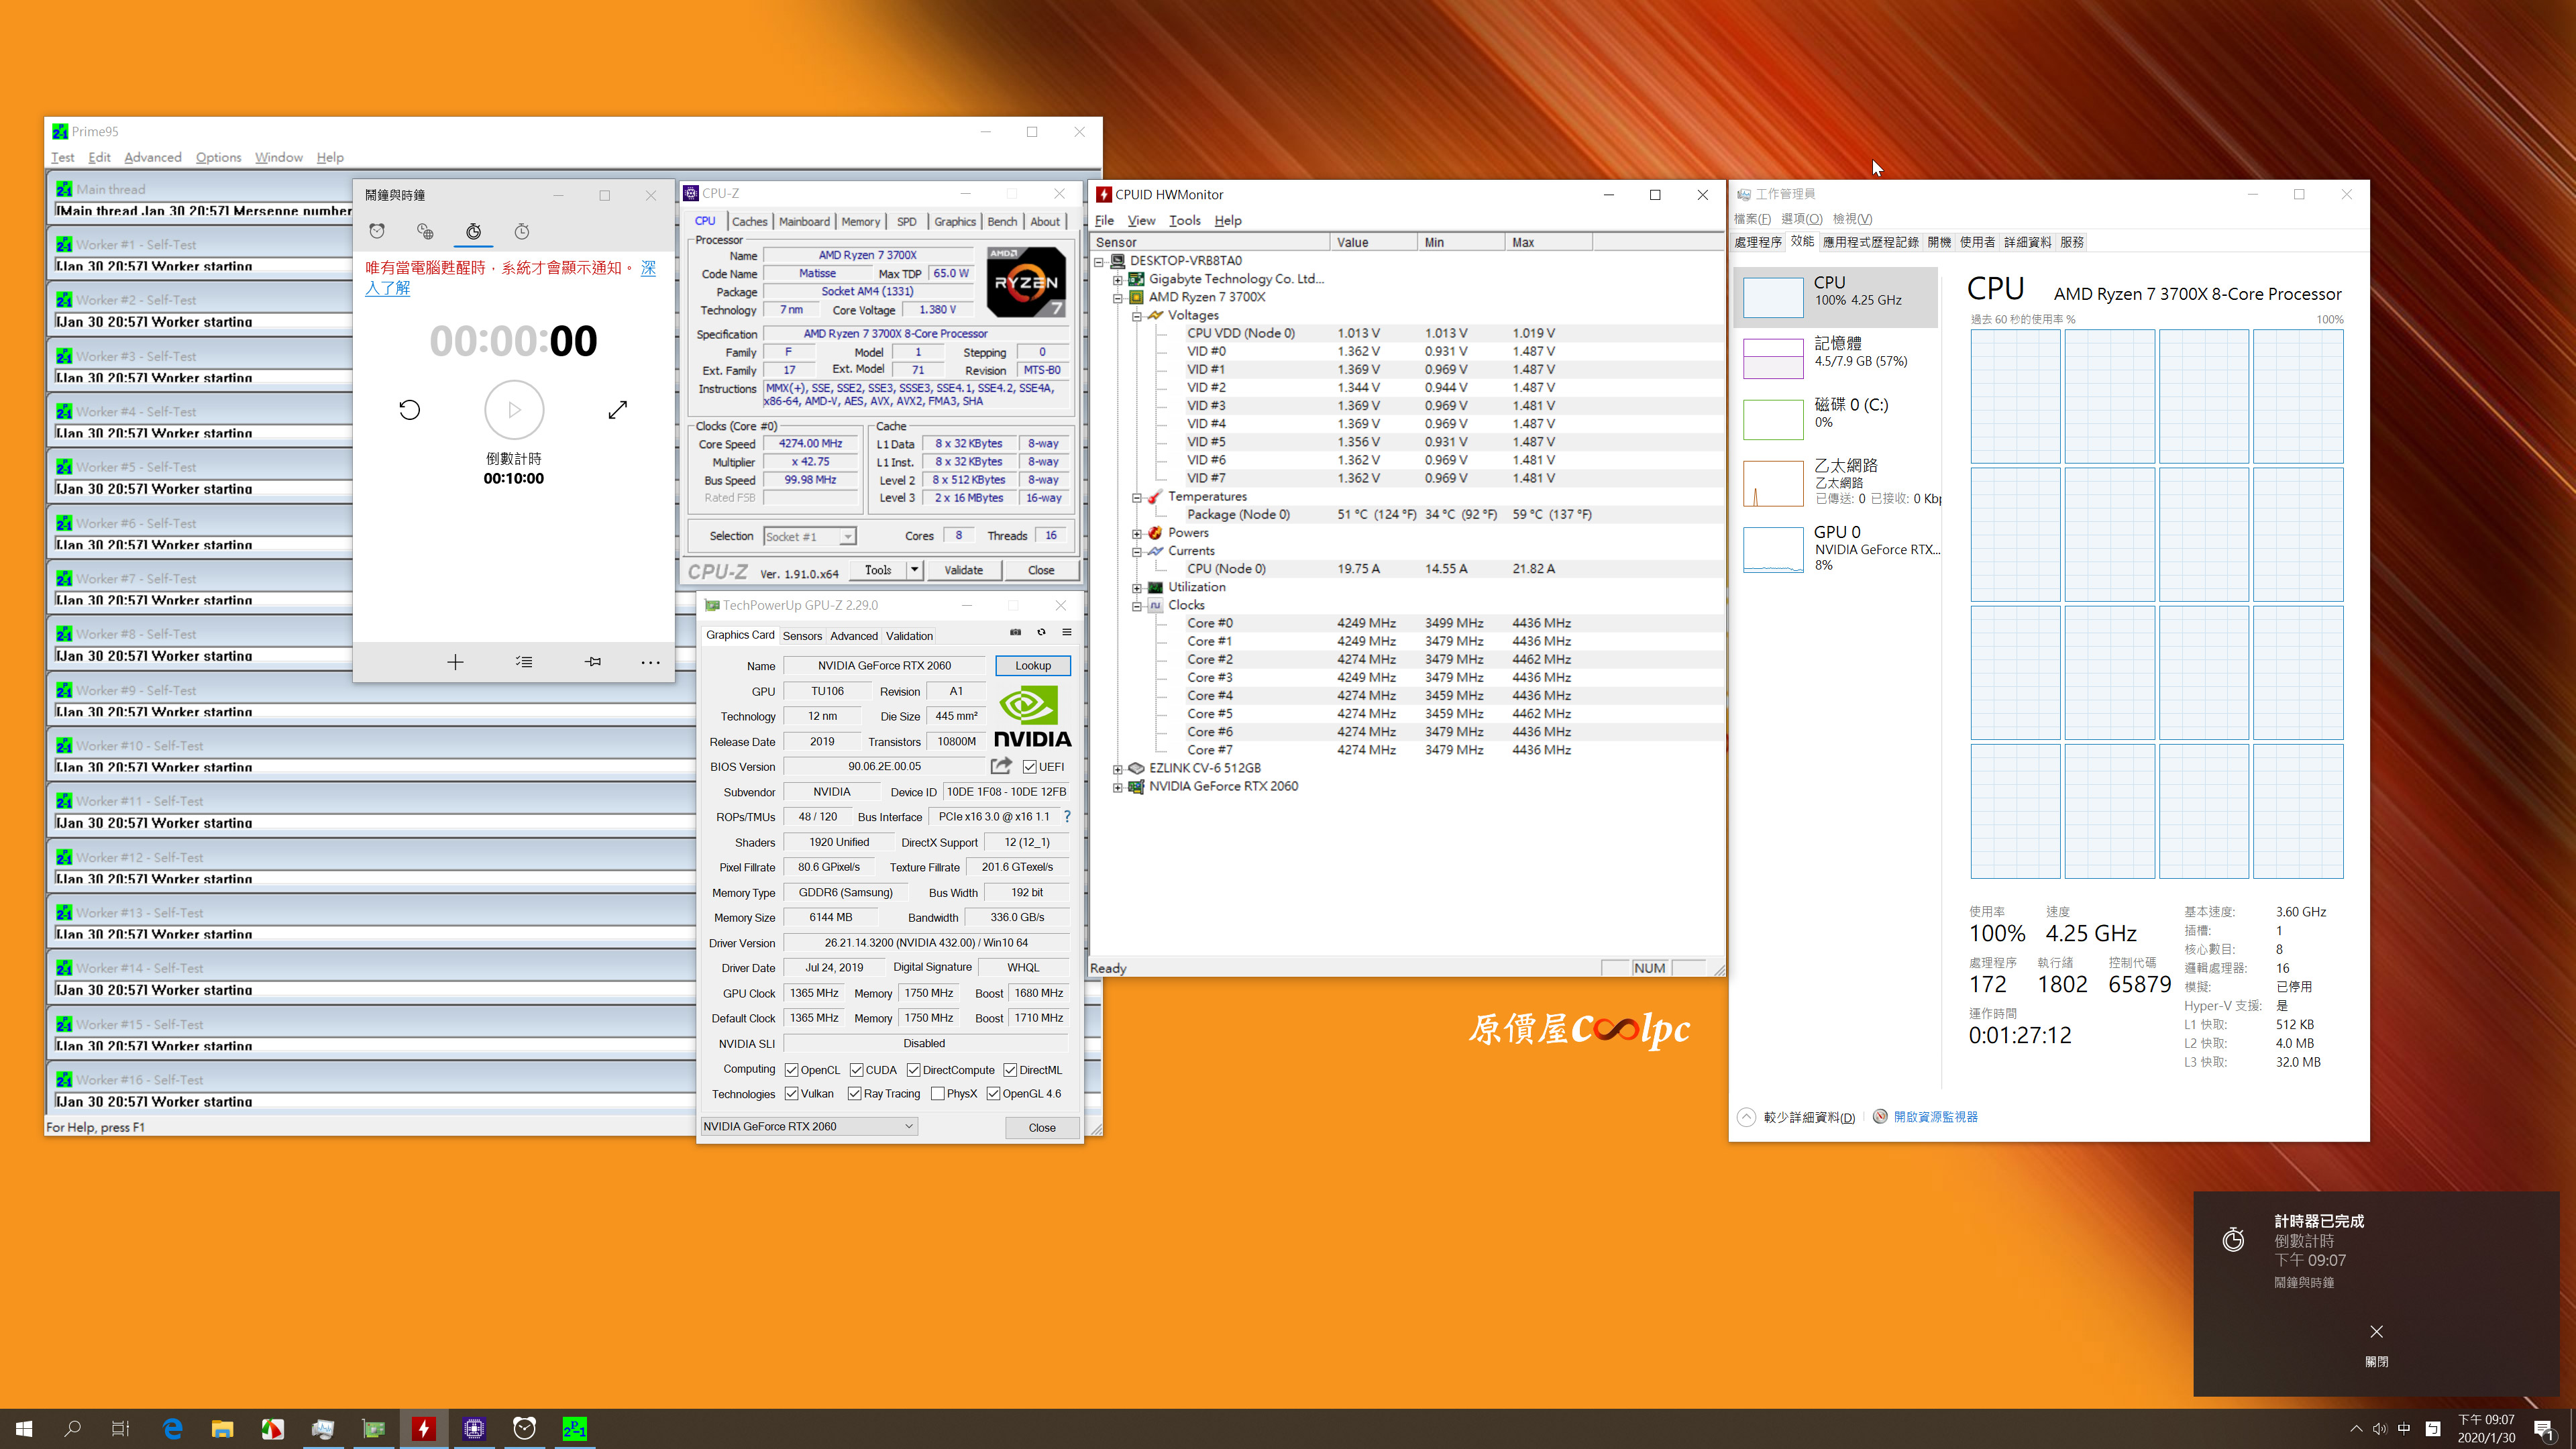Toggle the Ray Tracing checkbox
This screenshot has width=2576, height=1449.
[x=855, y=1094]
